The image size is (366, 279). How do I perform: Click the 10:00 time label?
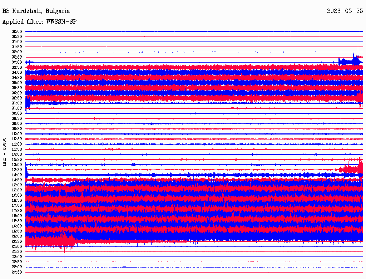pyautogui.click(x=17, y=134)
